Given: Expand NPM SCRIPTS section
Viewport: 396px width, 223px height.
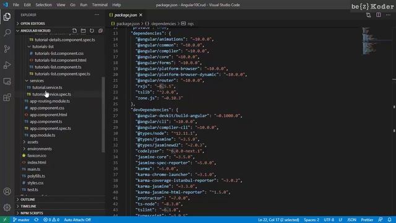Looking at the screenshot, I should tap(60, 213).
